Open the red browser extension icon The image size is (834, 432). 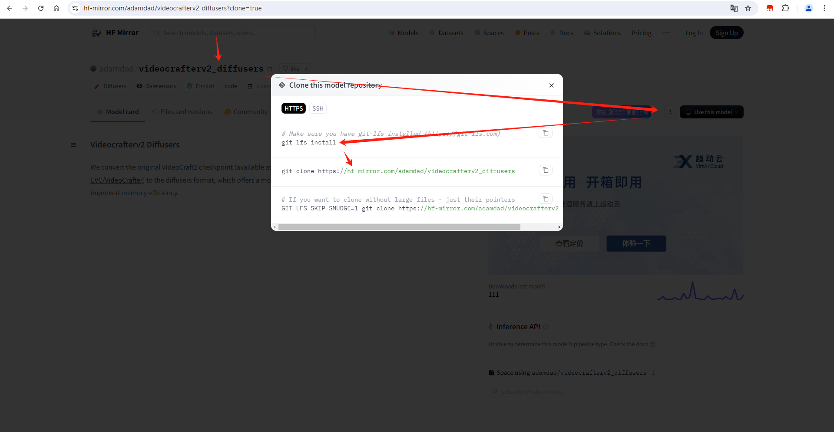click(x=770, y=8)
